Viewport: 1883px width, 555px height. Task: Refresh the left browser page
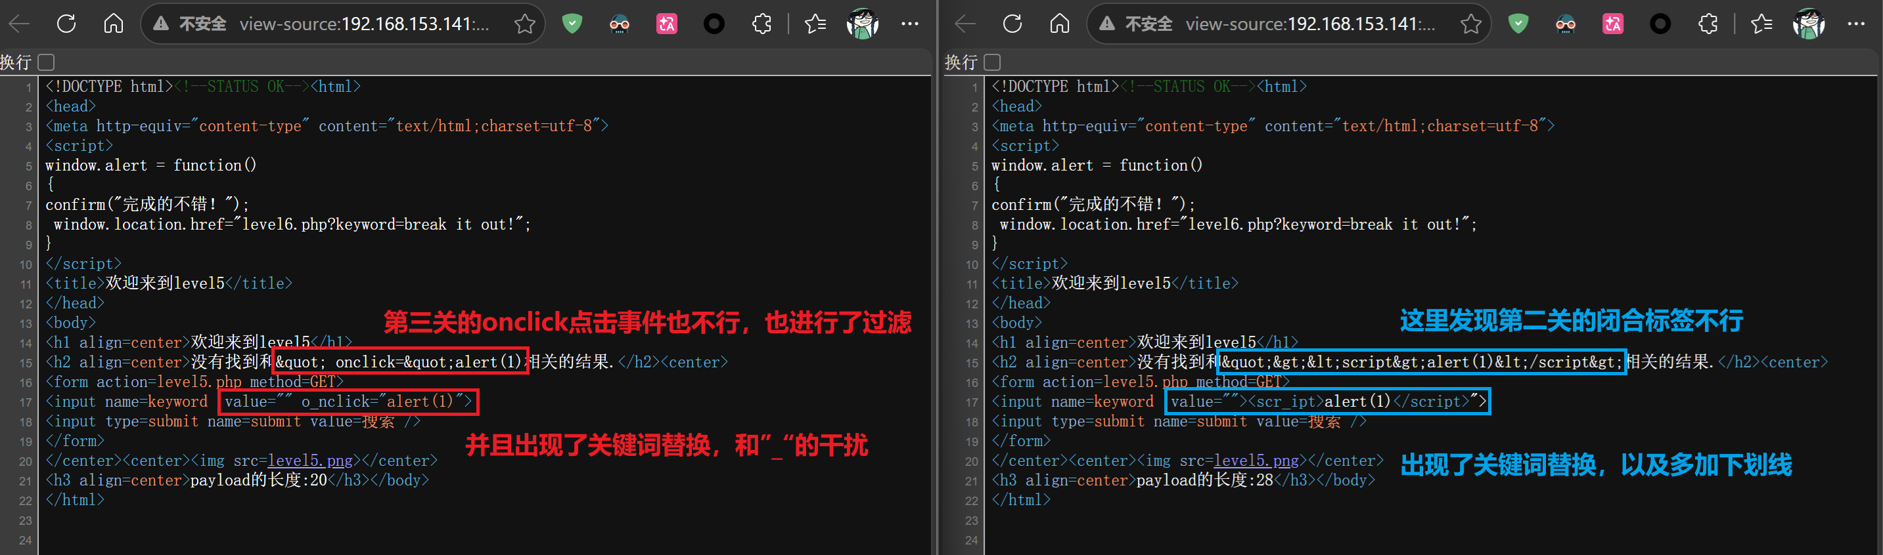[66, 24]
